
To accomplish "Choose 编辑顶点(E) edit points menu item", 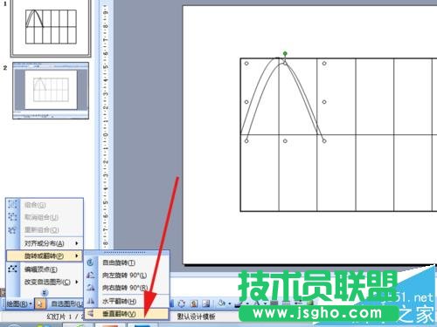I will [45, 269].
